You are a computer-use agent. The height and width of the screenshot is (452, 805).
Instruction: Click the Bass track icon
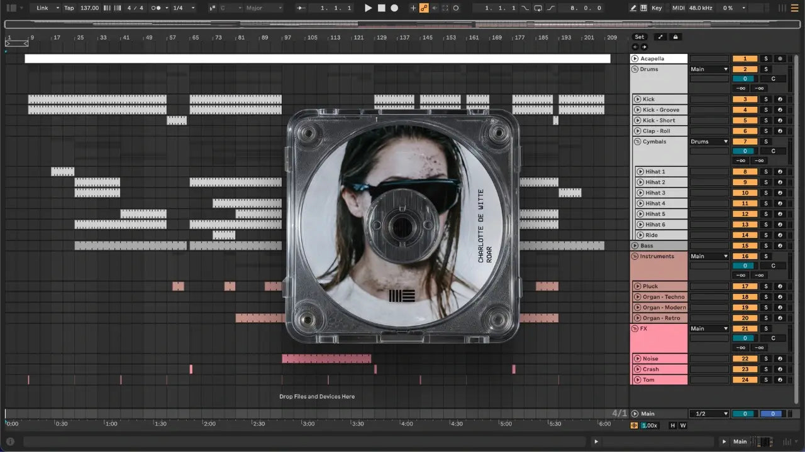(635, 246)
